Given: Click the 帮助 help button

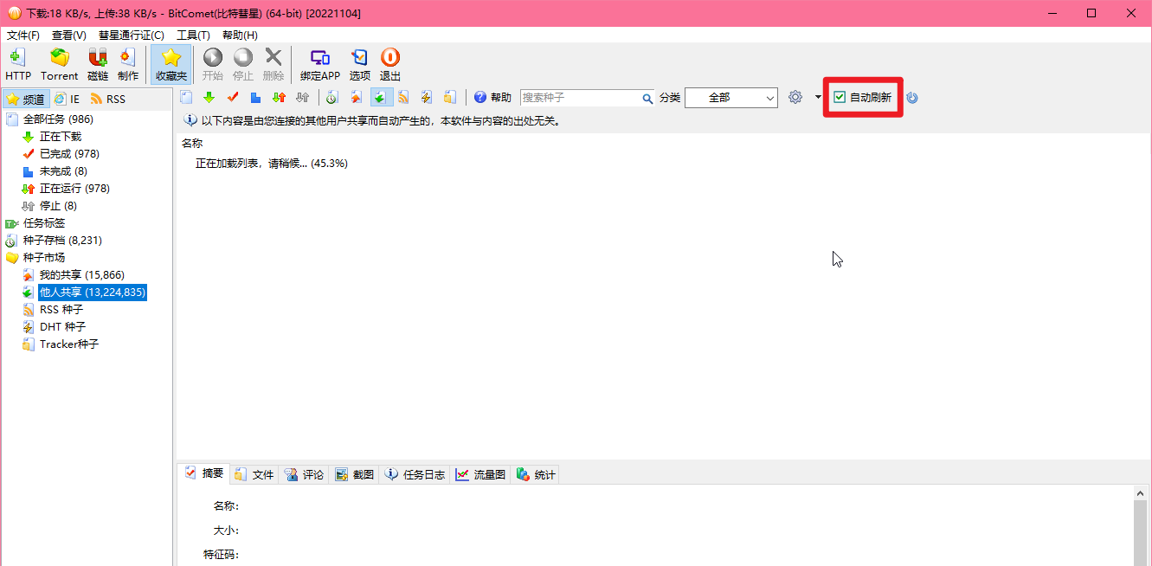Looking at the screenshot, I should pyautogui.click(x=492, y=98).
